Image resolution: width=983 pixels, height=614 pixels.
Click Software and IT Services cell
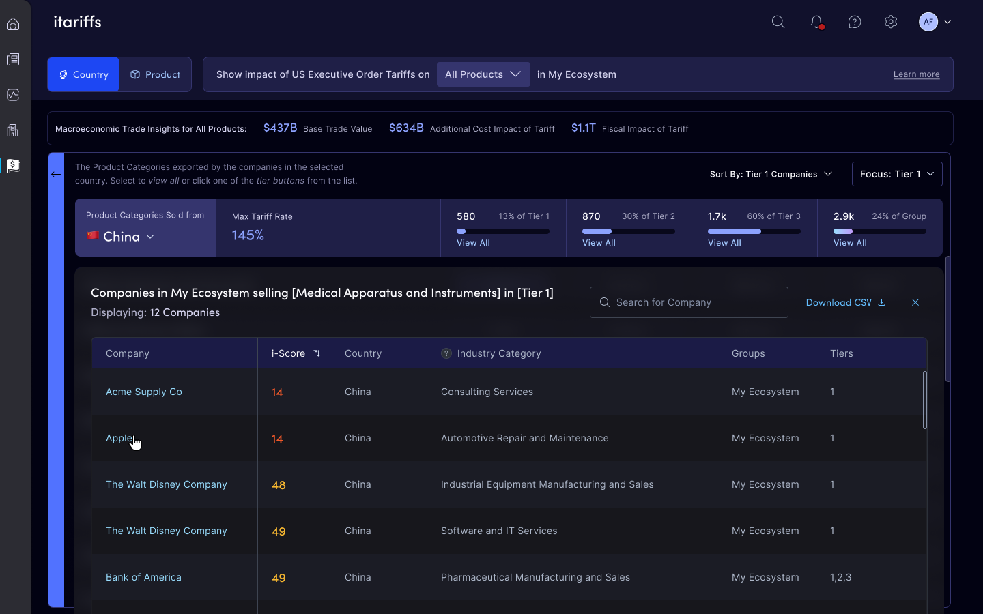tap(499, 531)
